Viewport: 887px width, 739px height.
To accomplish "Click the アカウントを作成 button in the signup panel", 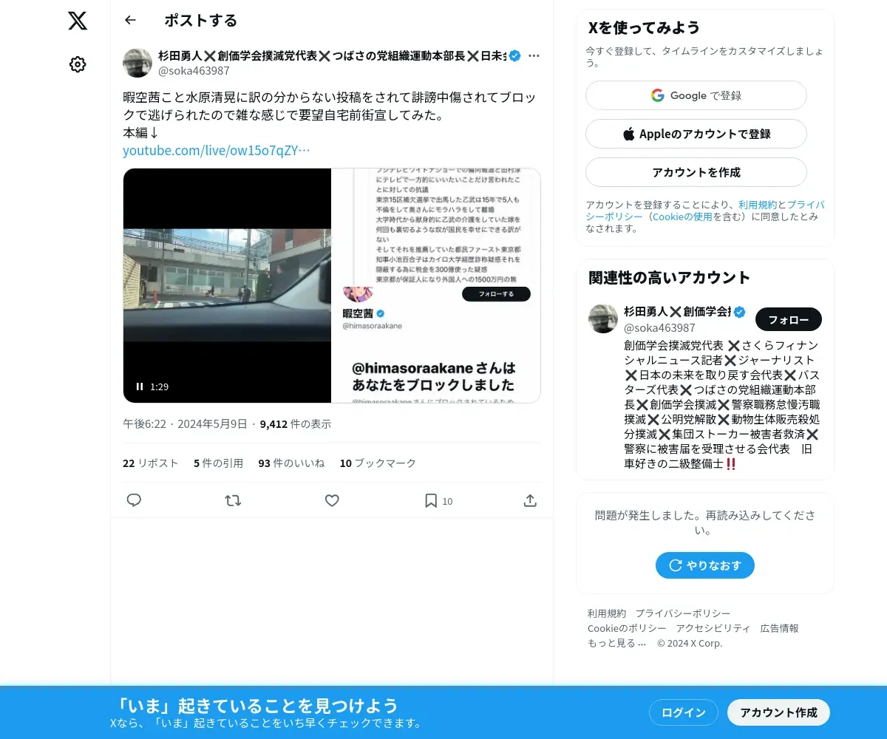I will (696, 172).
